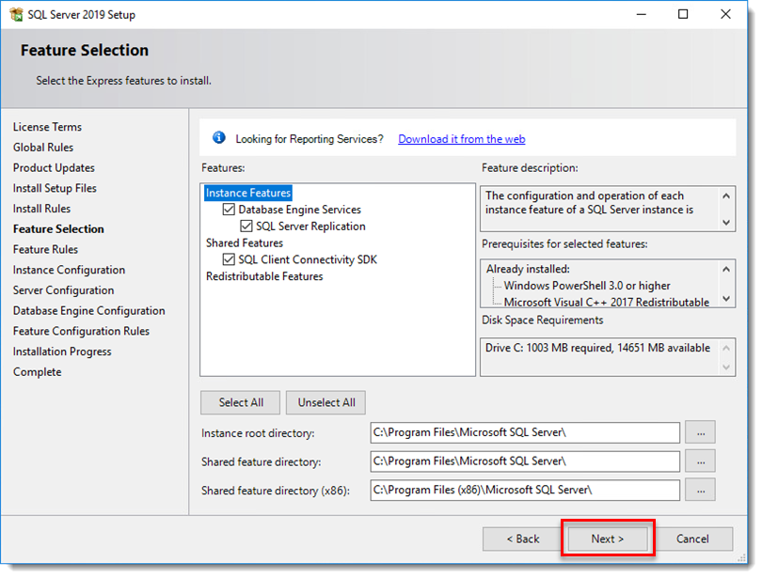
Task: Open browse dialog for shared feature directory (x86)
Action: [x=700, y=490]
